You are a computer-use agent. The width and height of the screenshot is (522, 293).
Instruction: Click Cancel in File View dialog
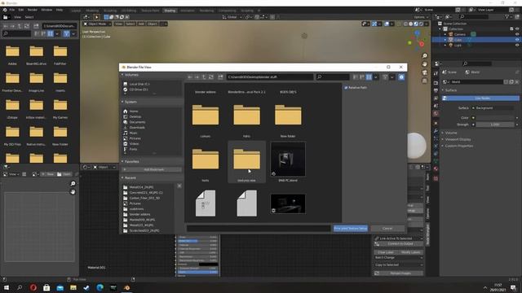[x=387, y=229]
